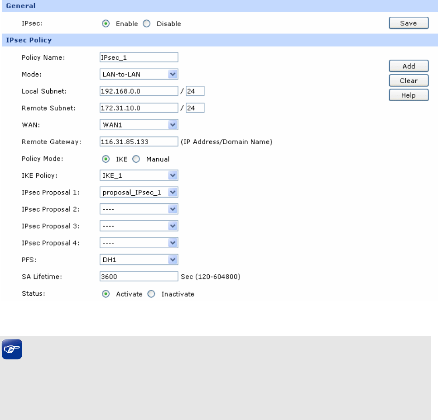Select the IPsec Enable radio button
Viewport: 438px width, 420px height.
[106, 24]
